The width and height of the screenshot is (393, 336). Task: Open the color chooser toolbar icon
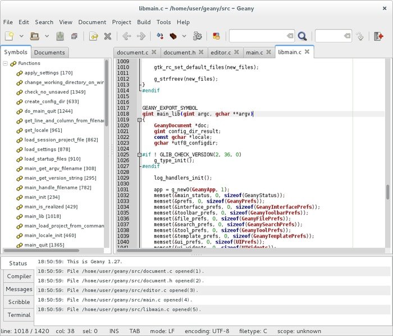click(x=216, y=36)
